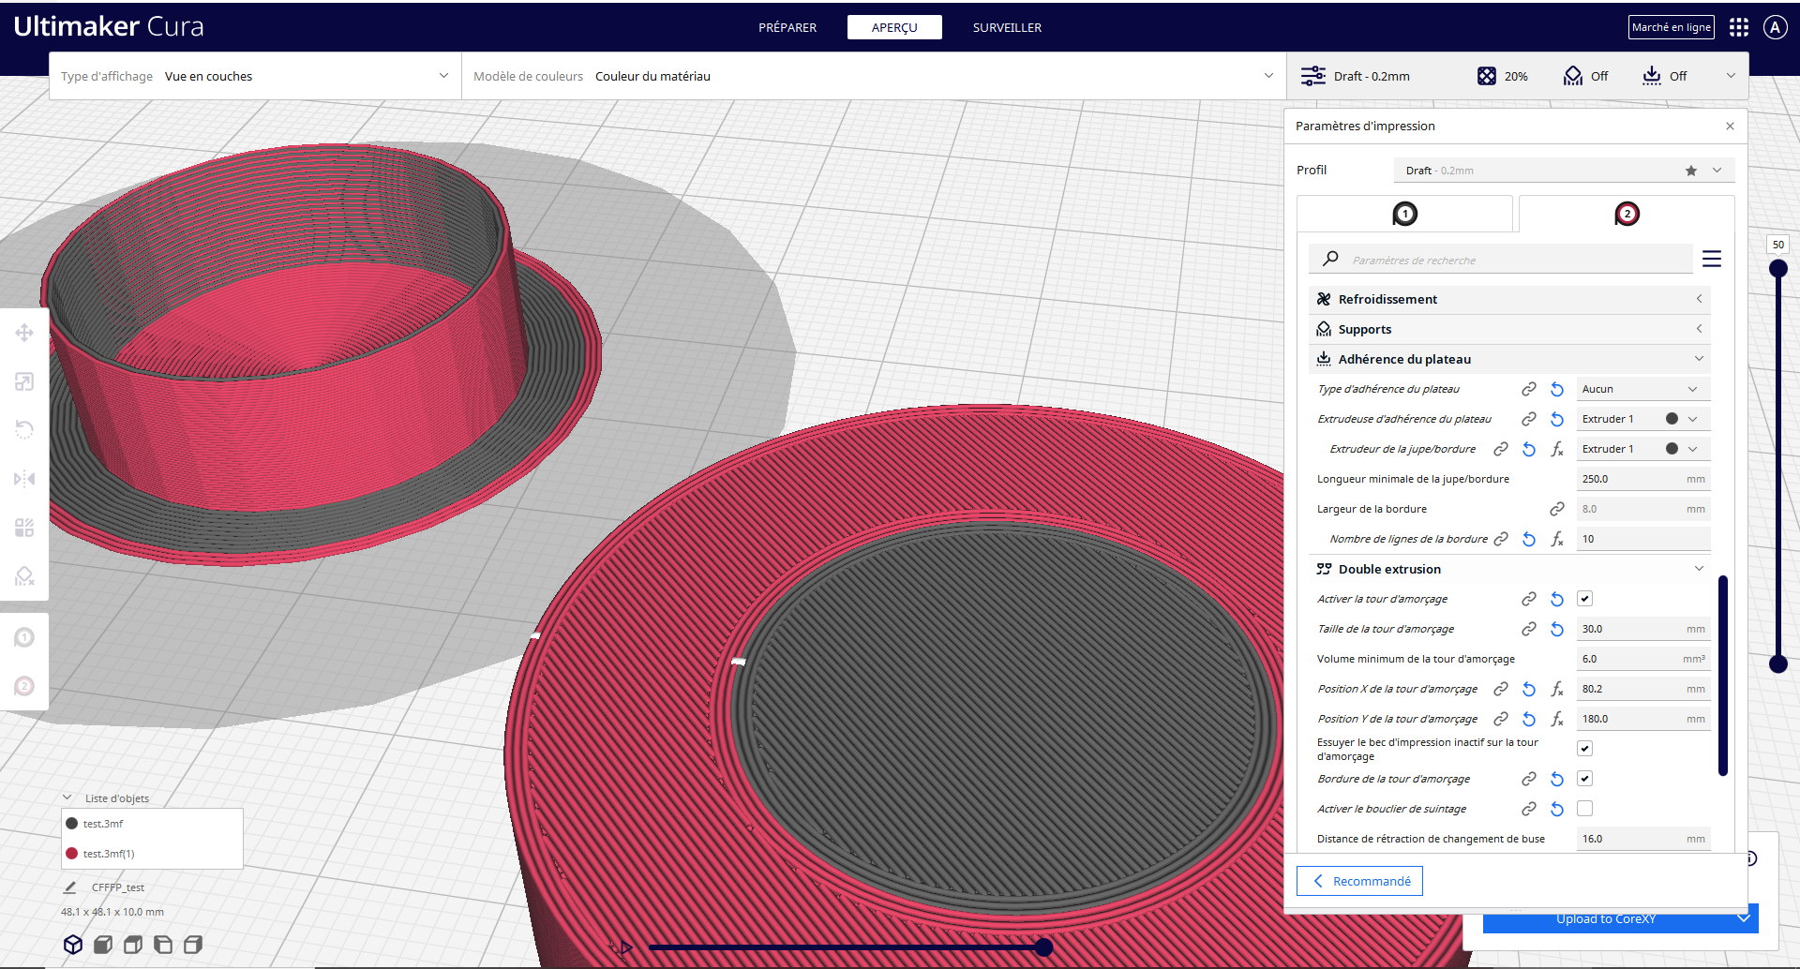Open the user account menu
Viewport: 1800px width, 969px height.
tap(1775, 27)
